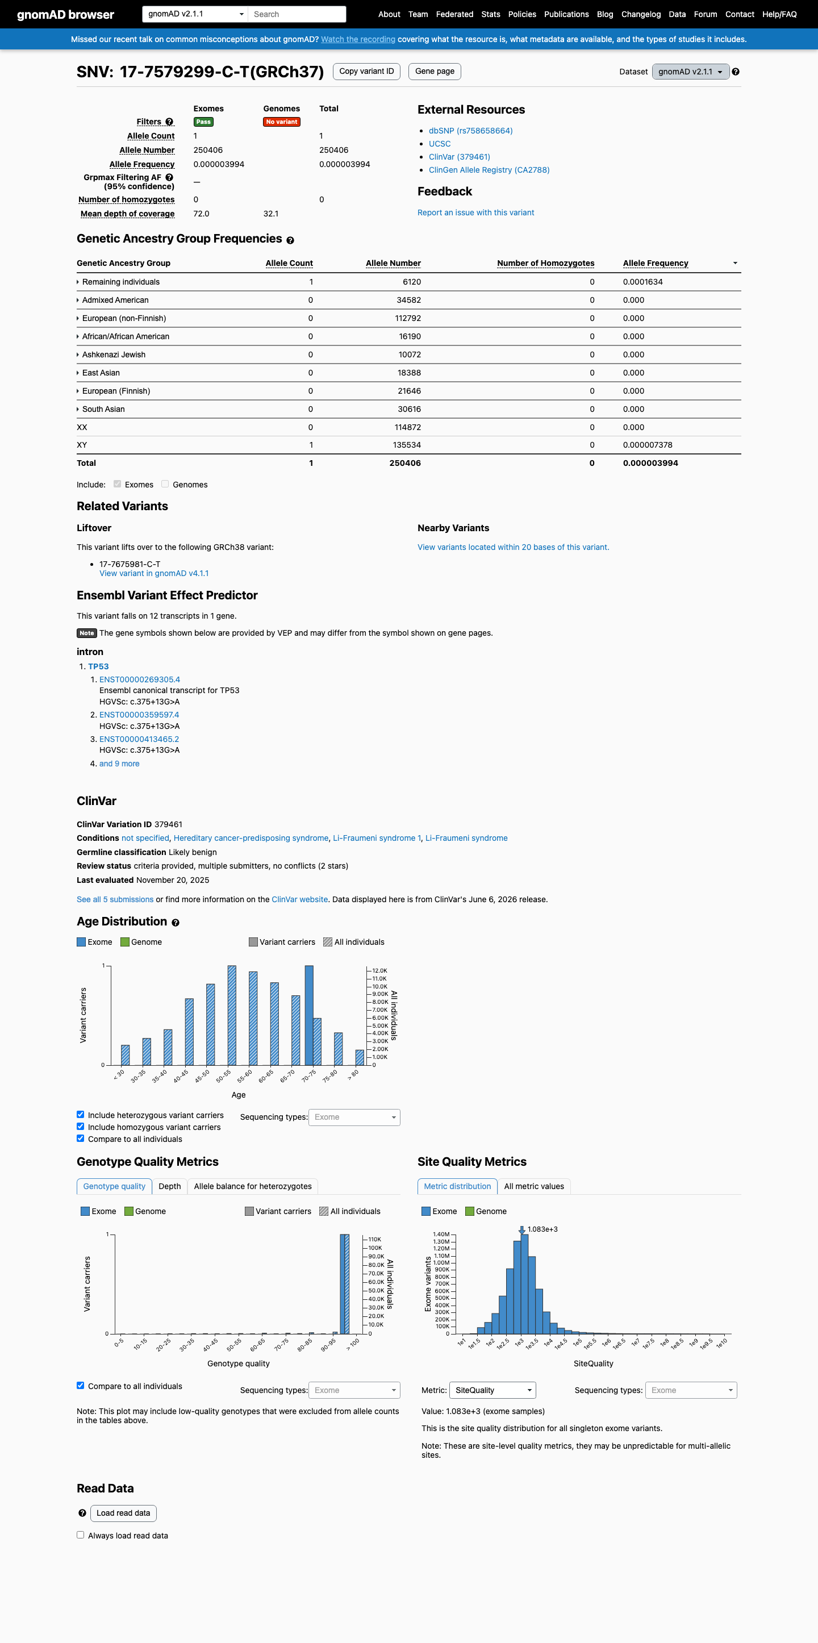Toggle Include homozygous variant carriers

click(80, 1127)
